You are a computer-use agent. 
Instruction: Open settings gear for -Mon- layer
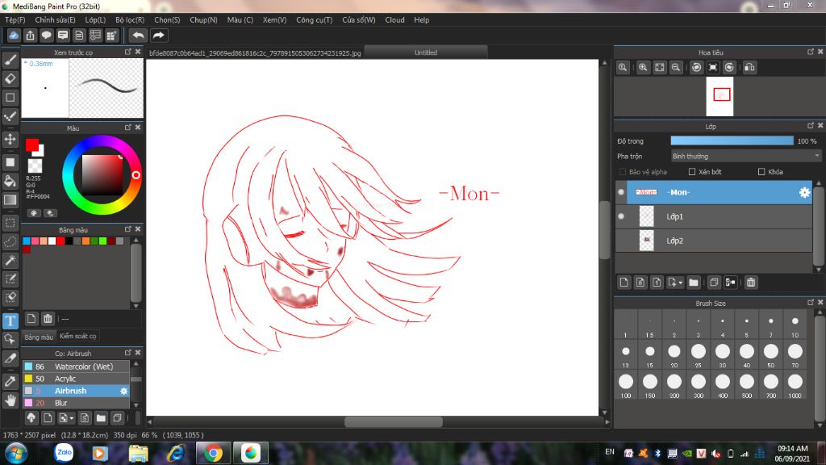pos(804,192)
